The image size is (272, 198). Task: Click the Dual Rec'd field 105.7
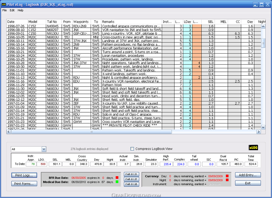point(223,164)
